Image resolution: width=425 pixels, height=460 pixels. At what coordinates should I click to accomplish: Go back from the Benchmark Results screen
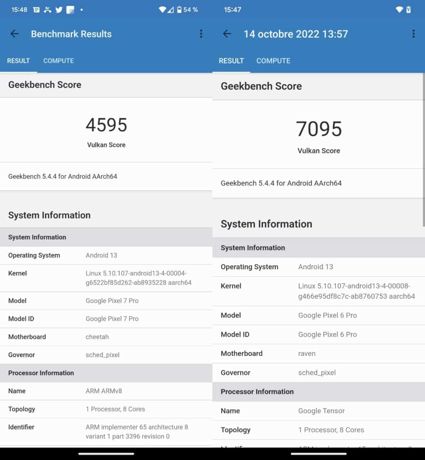(x=15, y=34)
